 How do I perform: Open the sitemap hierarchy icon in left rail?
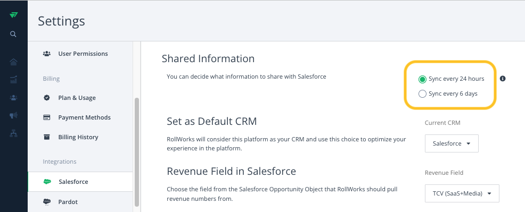click(13, 133)
